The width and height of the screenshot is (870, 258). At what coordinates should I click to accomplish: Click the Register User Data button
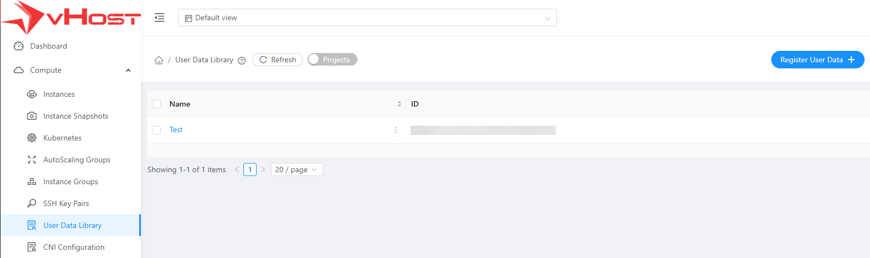click(x=817, y=60)
